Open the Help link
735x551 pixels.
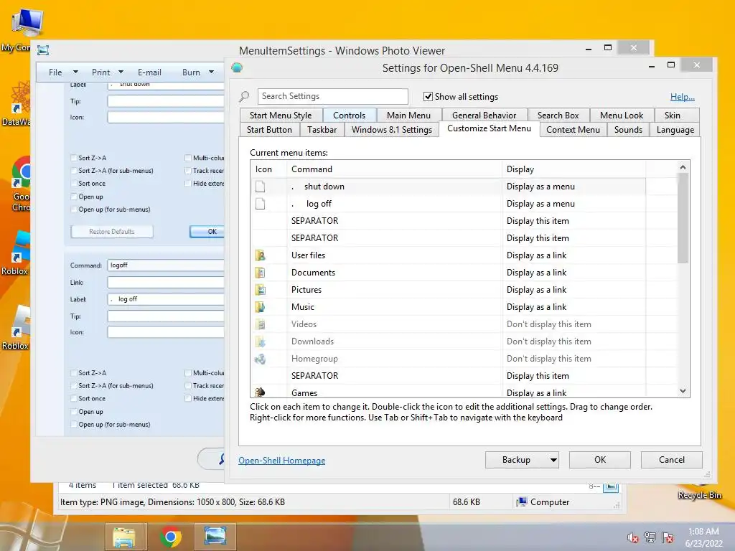click(683, 97)
